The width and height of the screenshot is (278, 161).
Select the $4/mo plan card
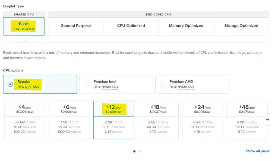coord(25,120)
